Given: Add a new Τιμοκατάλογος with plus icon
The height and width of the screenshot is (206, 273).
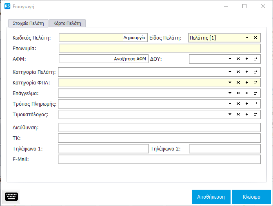Looking at the screenshot, I should pyautogui.click(x=247, y=115).
